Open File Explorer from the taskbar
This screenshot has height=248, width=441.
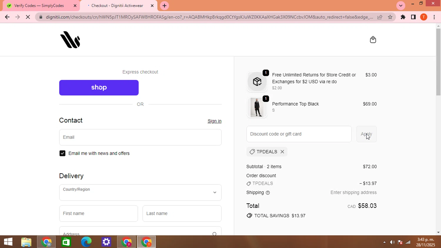26,242
